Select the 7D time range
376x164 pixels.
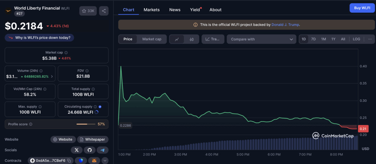click(x=313, y=39)
